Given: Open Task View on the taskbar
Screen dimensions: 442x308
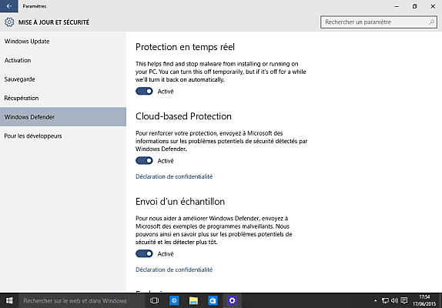Looking at the screenshot, I should (154, 300).
